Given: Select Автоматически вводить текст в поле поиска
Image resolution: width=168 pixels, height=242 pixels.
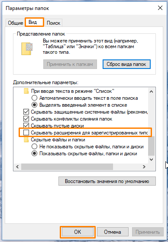Looking at the screenshot, I should (x=34, y=98).
